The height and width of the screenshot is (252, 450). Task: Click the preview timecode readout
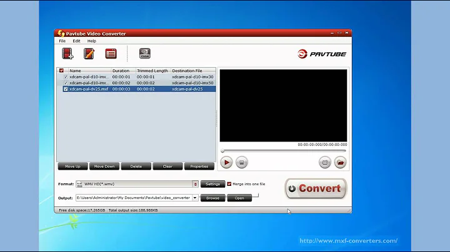tap(322, 145)
